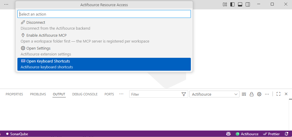Open the Customize Layout icon
The width and height of the screenshot is (292, 137).
pyautogui.click(x=225, y=4)
